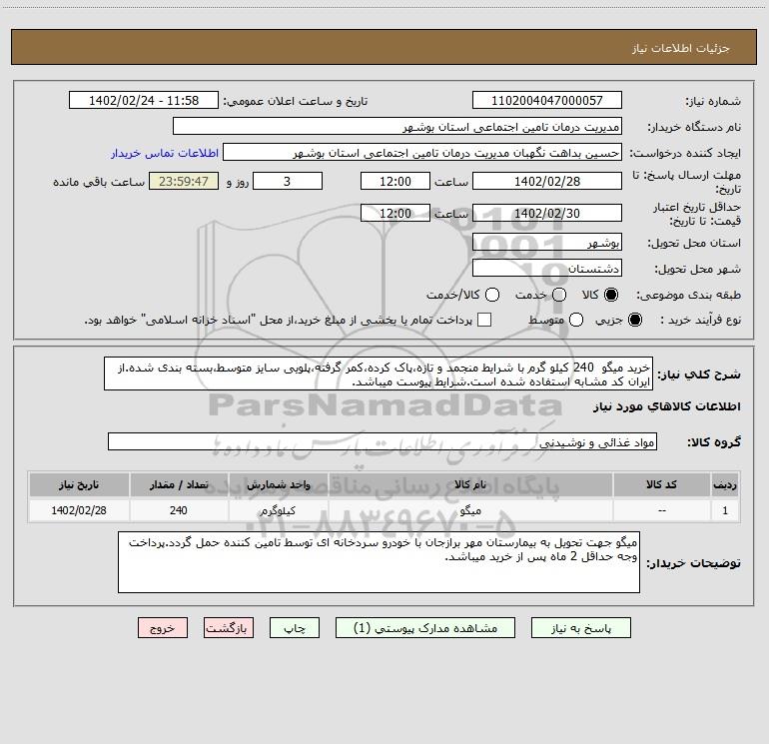769x744 pixels.
Task: Click the announcement date field 1402/02/24 - 11:58
Action: point(144,100)
